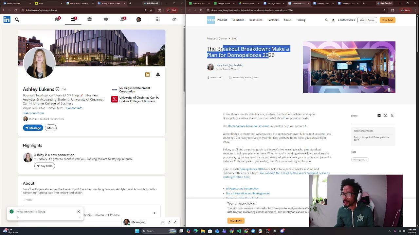This screenshot has height=235, width=419.
Task: Open Partners menu on Domo site
Action: (x=273, y=20)
